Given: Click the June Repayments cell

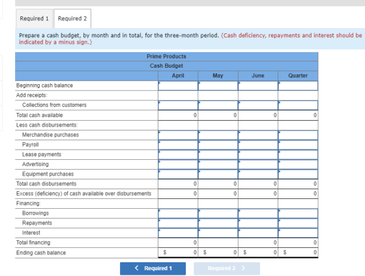Looking at the screenshot, I should (x=258, y=223).
